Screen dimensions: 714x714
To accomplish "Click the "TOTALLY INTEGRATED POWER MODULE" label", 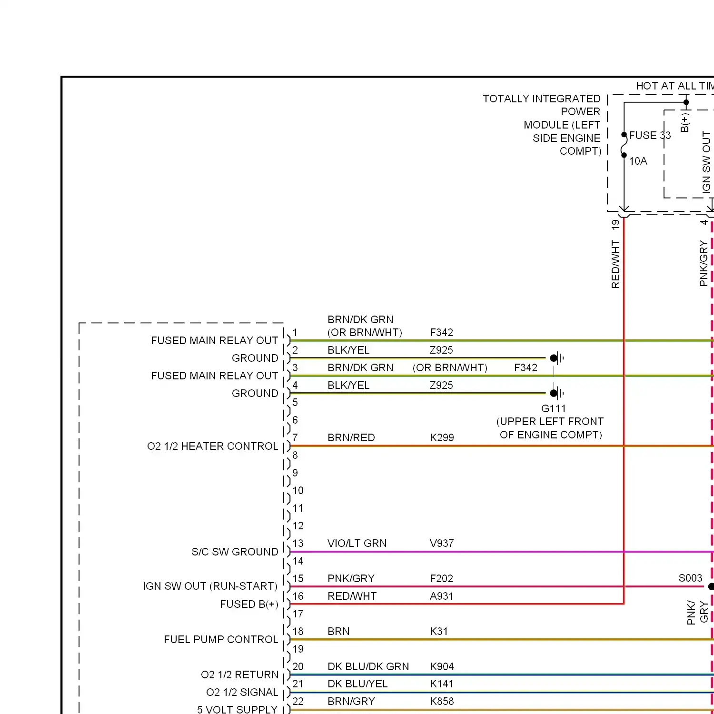I will 542,125.
